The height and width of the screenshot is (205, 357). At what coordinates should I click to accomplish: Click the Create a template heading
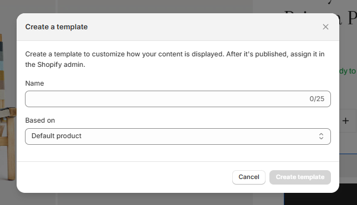tap(57, 27)
